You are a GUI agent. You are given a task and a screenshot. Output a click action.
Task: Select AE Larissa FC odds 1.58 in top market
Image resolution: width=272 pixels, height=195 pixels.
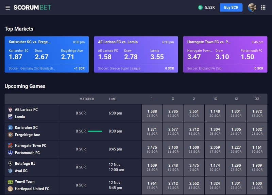click(x=105, y=57)
